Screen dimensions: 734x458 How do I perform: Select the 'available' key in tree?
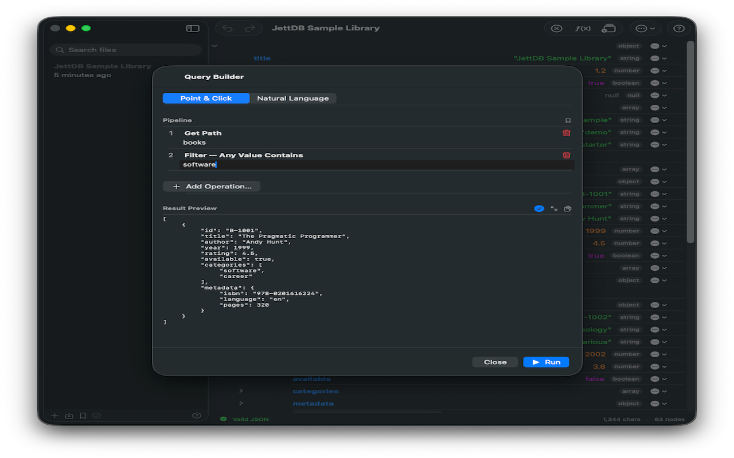(x=311, y=379)
